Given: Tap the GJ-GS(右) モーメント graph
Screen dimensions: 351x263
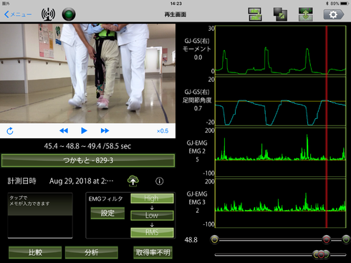Looking at the screenshot, I should [x=281, y=50].
